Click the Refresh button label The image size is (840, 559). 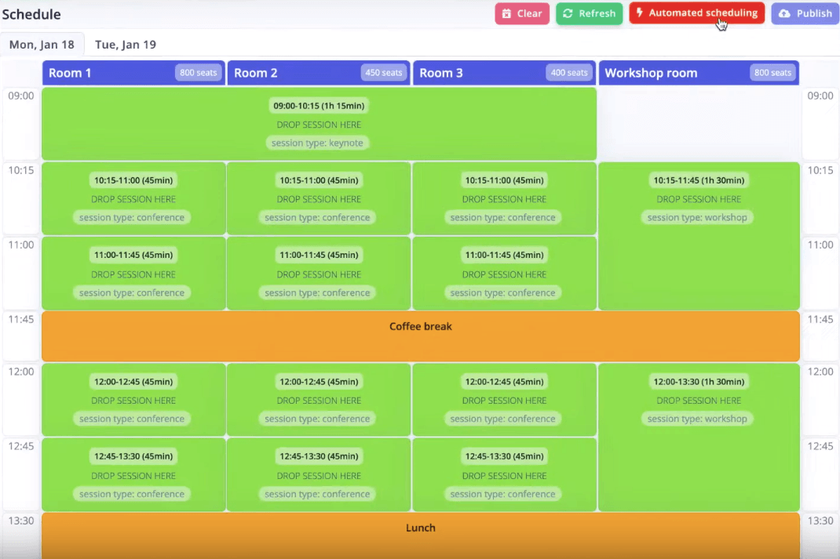pyautogui.click(x=597, y=13)
